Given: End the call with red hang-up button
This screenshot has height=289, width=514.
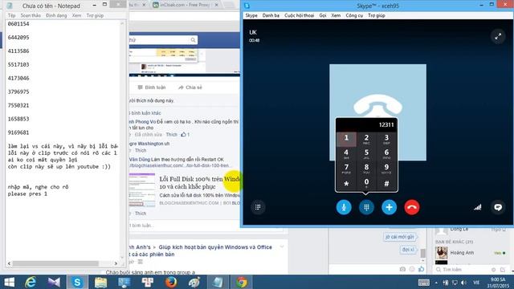Looking at the screenshot, I should click(x=412, y=207).
